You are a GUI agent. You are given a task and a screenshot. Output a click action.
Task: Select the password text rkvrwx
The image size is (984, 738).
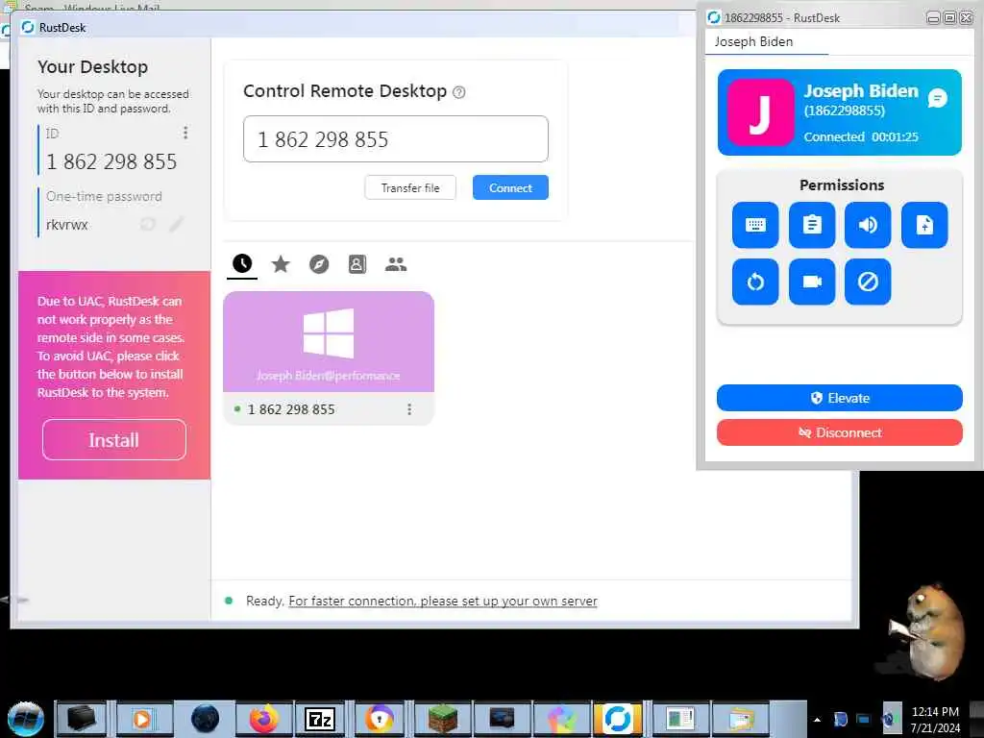[x=67, y=225]
